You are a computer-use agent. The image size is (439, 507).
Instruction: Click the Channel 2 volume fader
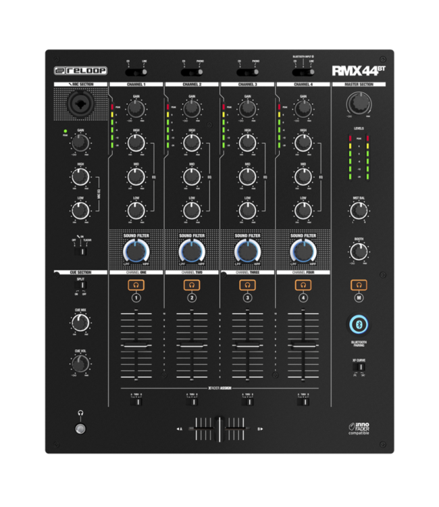[192, 345]
